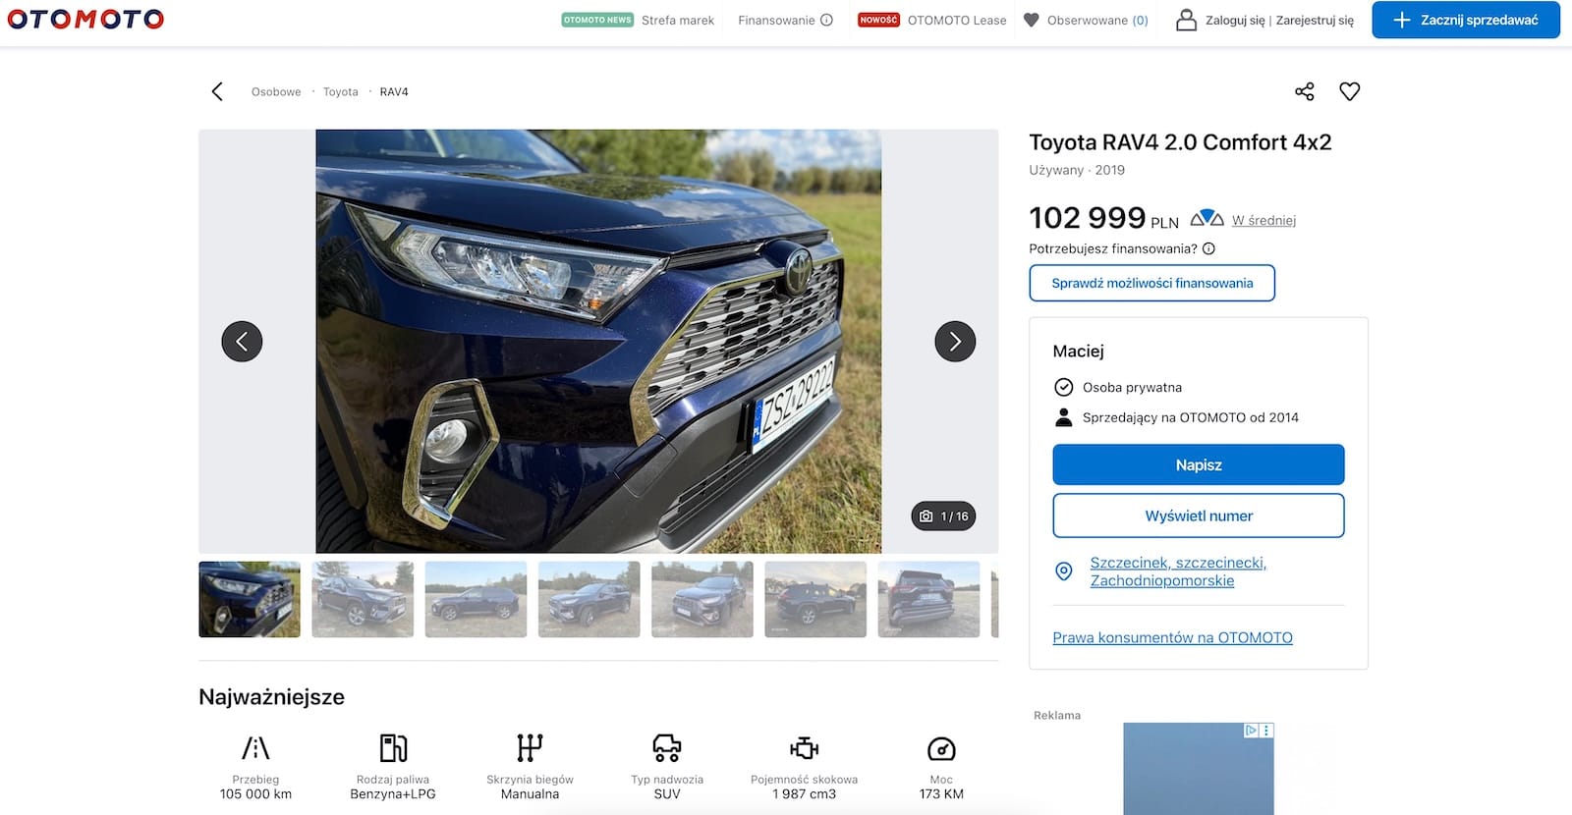Show previous photo with the left arrow
Image resolution: width=1572 pixels, height=815 pixels.
click(242, 342)
